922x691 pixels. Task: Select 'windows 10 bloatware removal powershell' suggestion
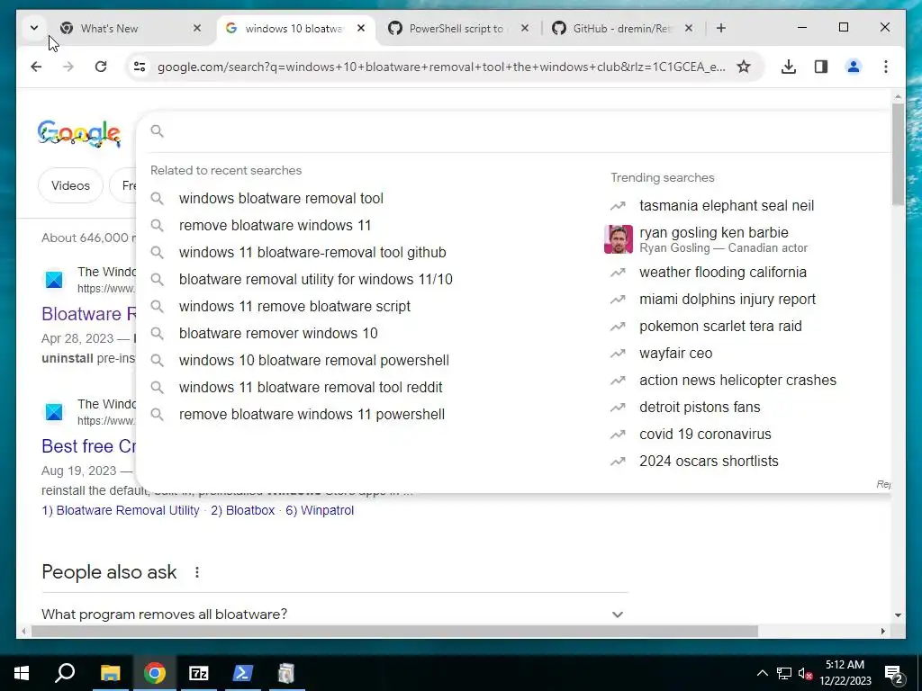point(314,361)
